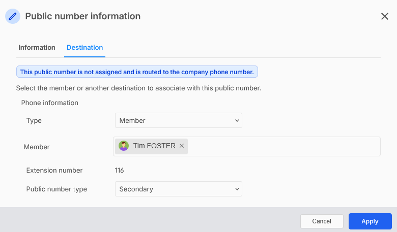Expand the Public number type dropdown
This screenshot has height=232, width=397.
178,189
